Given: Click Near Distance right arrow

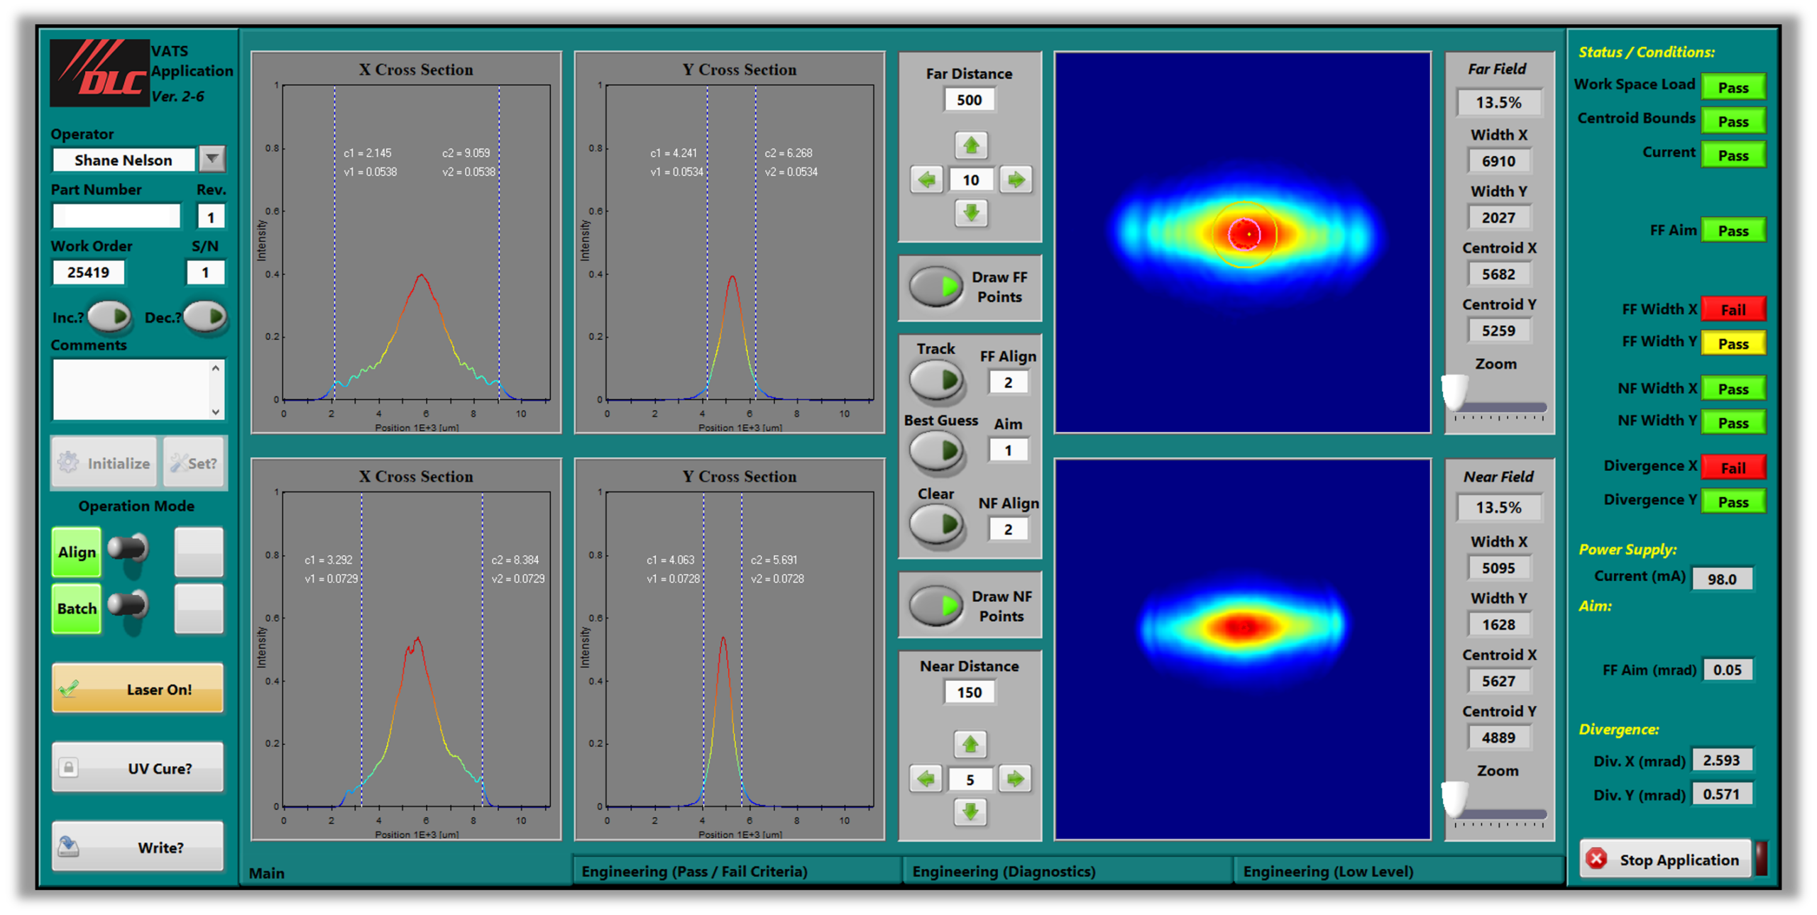Looking at the screenshot, I should (x=1015, y=779).
